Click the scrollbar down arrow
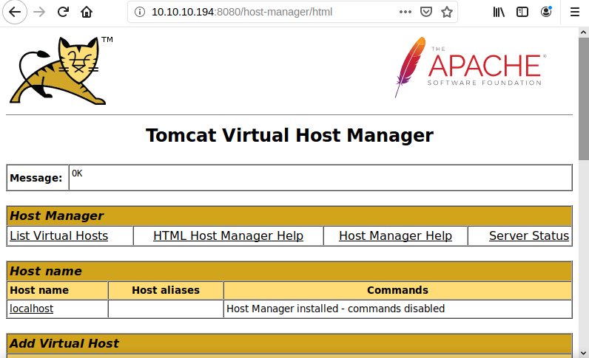The height and width of the screenshot is (358, 589). (x=583, y=353)
